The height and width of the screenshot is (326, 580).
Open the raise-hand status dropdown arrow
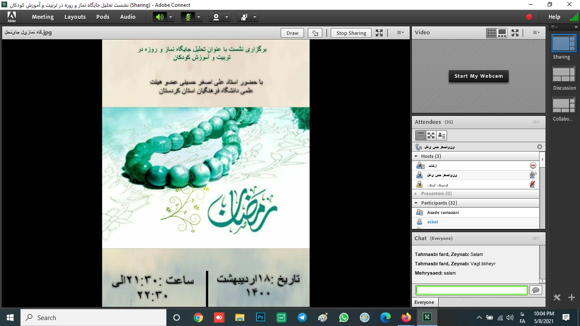click(x=255, y=17)
